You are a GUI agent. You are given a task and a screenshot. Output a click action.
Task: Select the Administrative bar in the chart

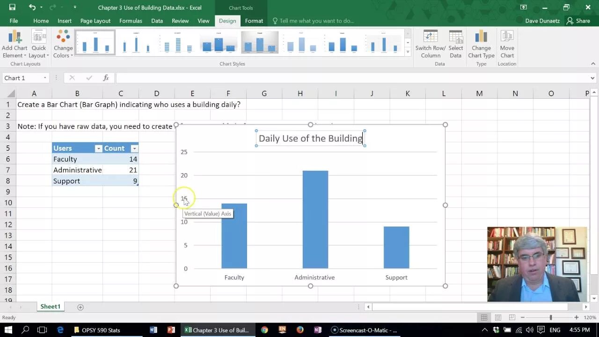tap(315, 220)
